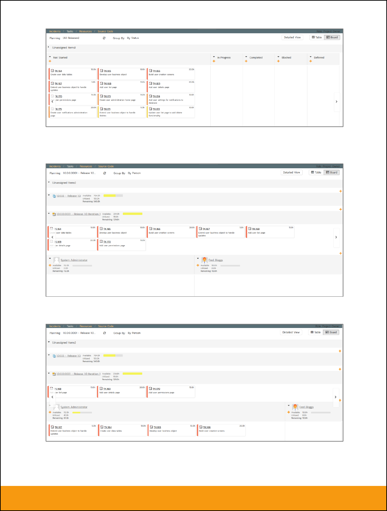The image size is (387, 511).
Task: Open the Group By 'By Status' dropdown
Action: 133,38
